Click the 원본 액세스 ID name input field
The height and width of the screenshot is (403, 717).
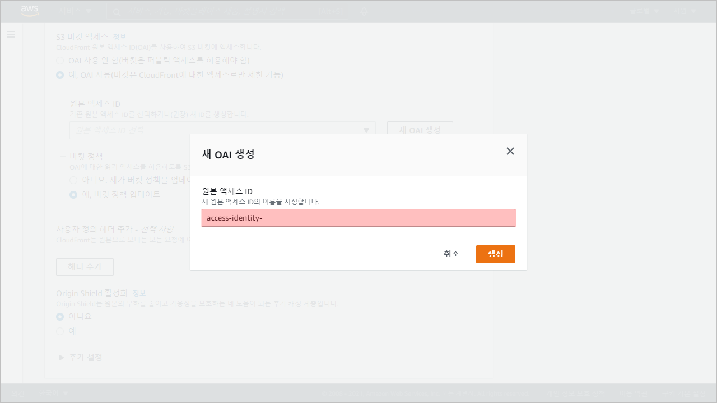pos(358,218)
